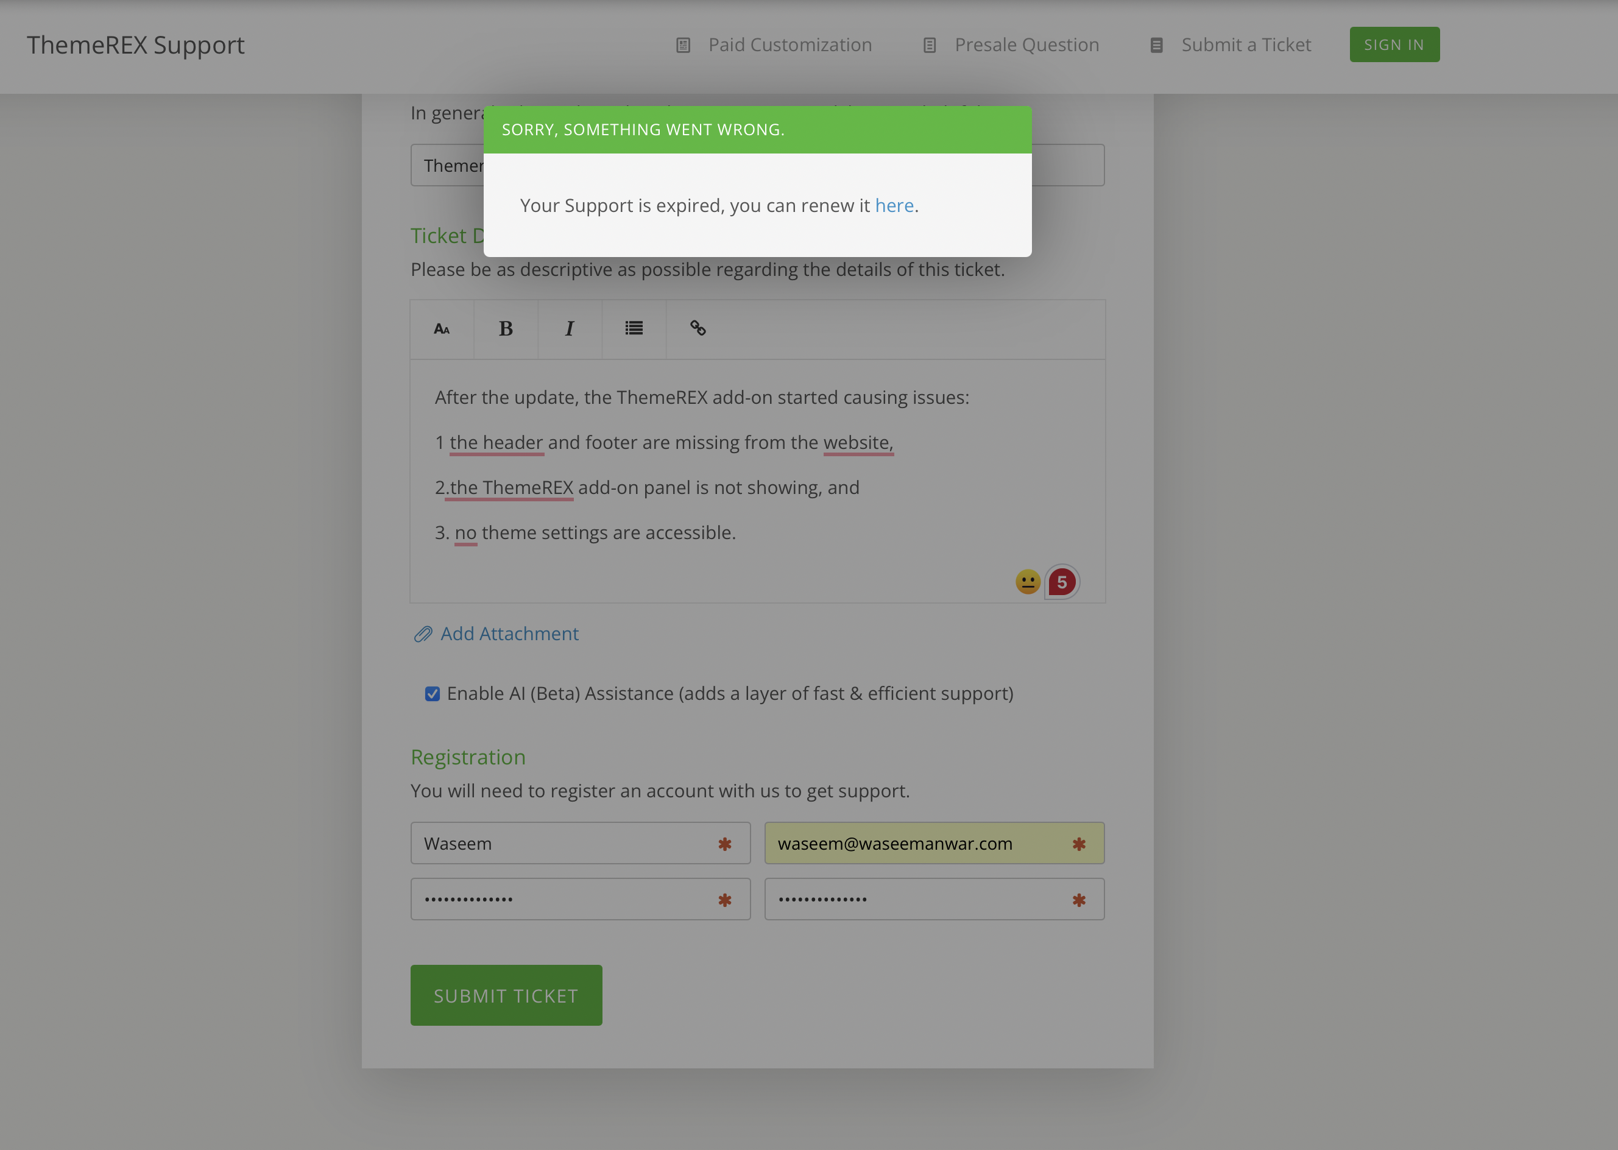
Task: Click the Submit a Ticket page icon
Action: tap(1156, 45)
